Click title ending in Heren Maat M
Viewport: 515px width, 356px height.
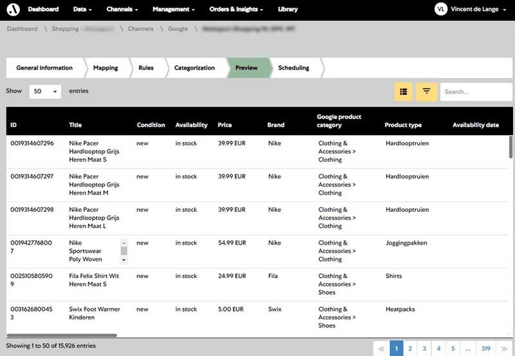[94, 185]
